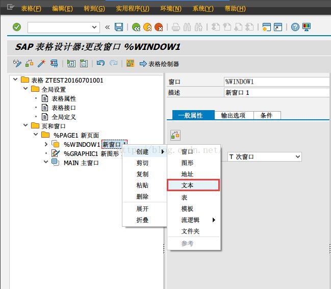Click the red Cancel icon

(x=159, y=27)
